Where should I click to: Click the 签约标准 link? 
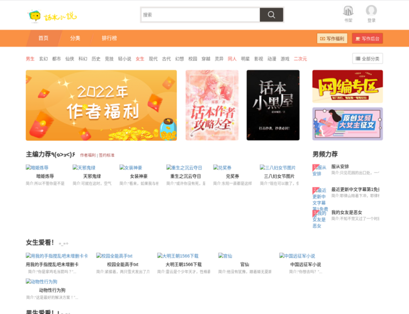pyautogui.click(x=106, y=155)
